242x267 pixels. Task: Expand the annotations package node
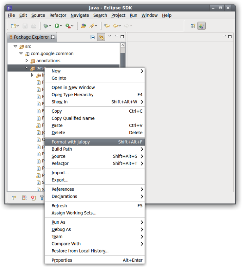(x=27, y=61)
